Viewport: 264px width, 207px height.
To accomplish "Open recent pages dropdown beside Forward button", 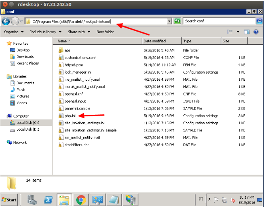I will click(22, 22).
